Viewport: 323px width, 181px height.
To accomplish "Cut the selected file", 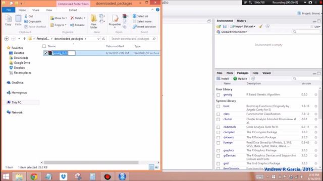I will coord(29,16).
